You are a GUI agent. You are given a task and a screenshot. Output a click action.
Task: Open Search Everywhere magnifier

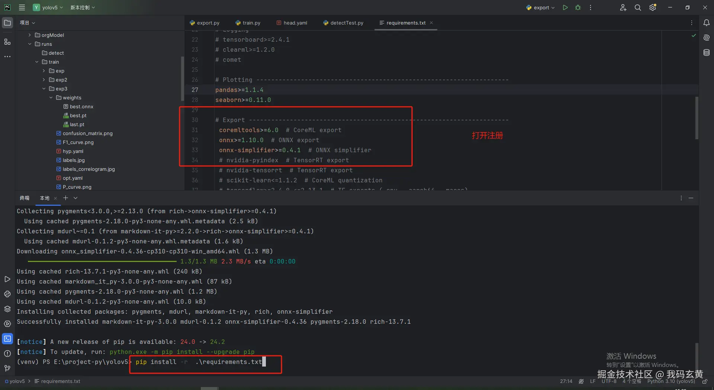click(x=638, y=7)
